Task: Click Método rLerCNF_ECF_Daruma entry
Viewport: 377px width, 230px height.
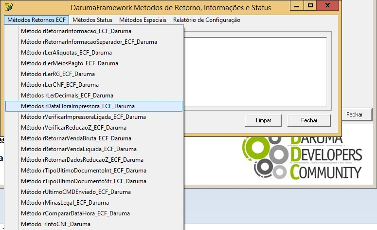Action: coord(94,85)
